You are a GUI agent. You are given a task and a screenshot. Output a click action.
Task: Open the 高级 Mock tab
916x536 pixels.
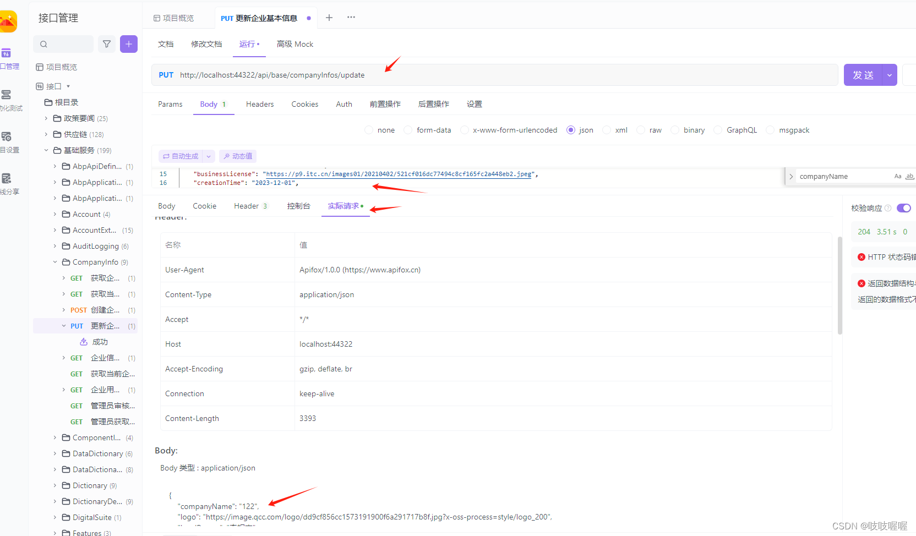pyautogui.click(x=295, y=44)
